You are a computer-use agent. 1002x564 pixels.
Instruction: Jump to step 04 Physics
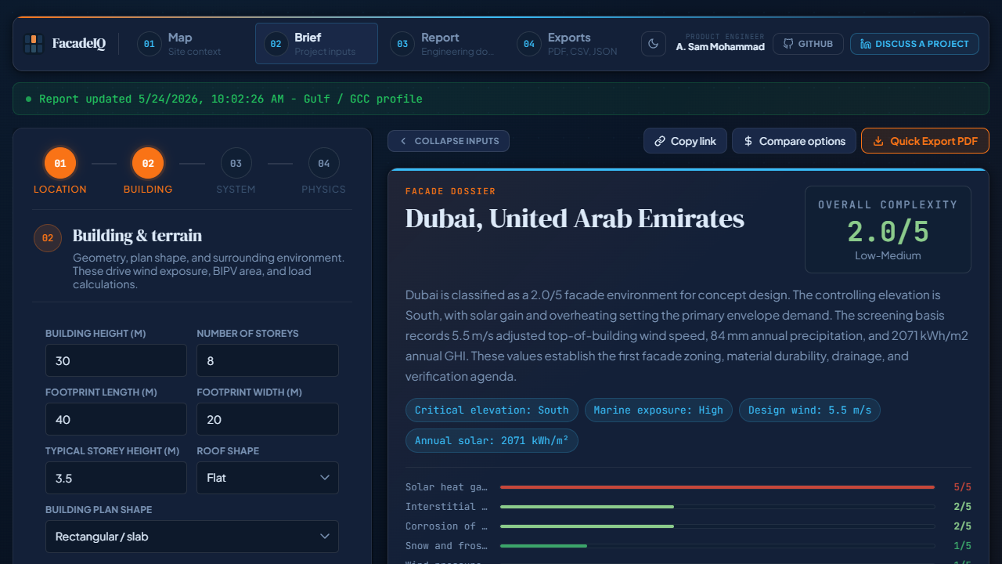click(324, 163)
